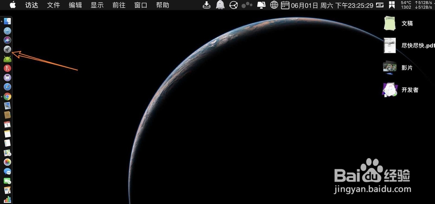Open the purple floppy-disk Dock app
The width and height of the screenshot is (435, 204).
click(7, 78)
